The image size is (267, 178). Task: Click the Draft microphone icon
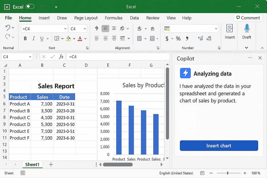pos(247,28)
